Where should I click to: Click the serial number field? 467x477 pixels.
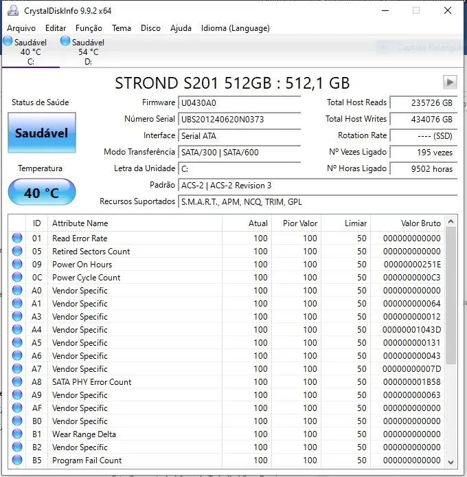239,120
